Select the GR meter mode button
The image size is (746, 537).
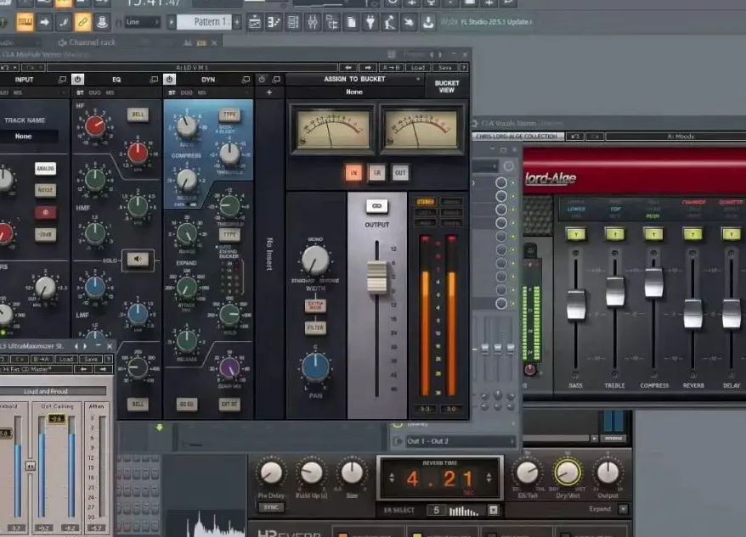tap(376, 173)
